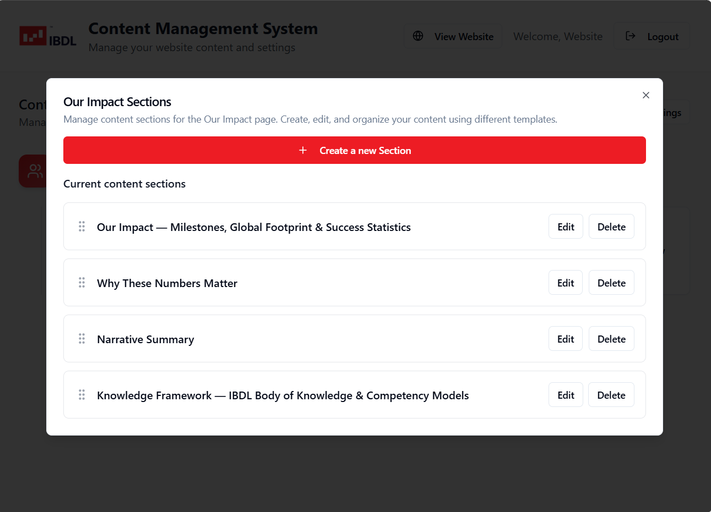Select the Narrative Summary section title
This screenshot has width=711, height=512.
[145, 339]
